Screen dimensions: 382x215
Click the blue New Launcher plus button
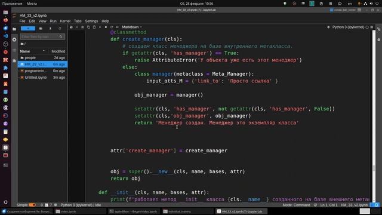pos(28,29)
